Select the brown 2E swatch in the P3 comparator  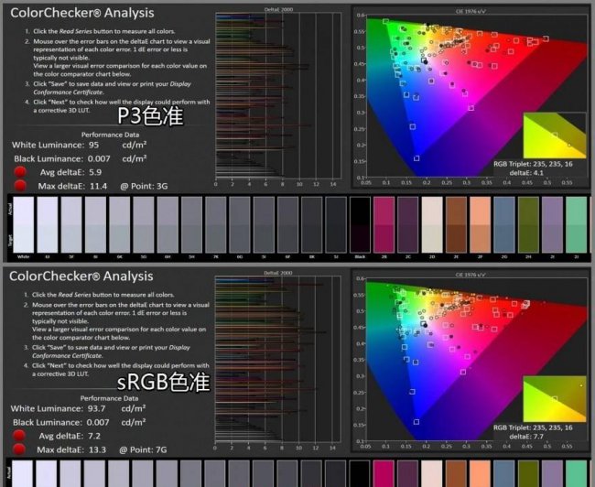456,224
